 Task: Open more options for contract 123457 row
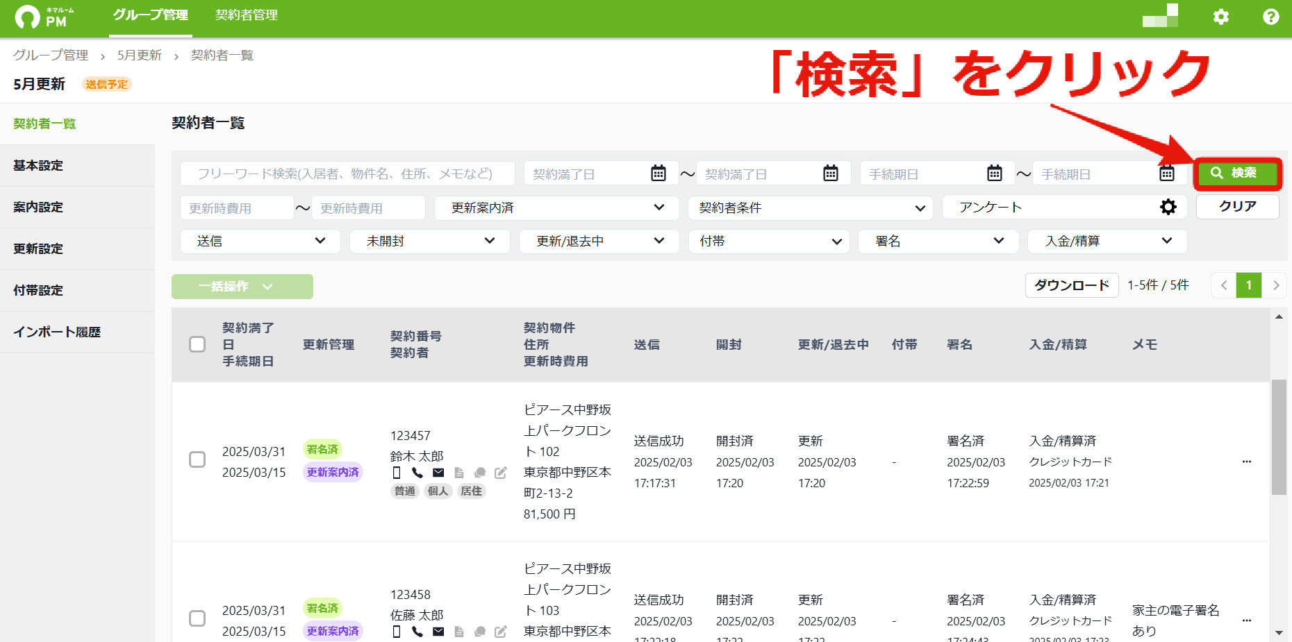pos(1247,462)
